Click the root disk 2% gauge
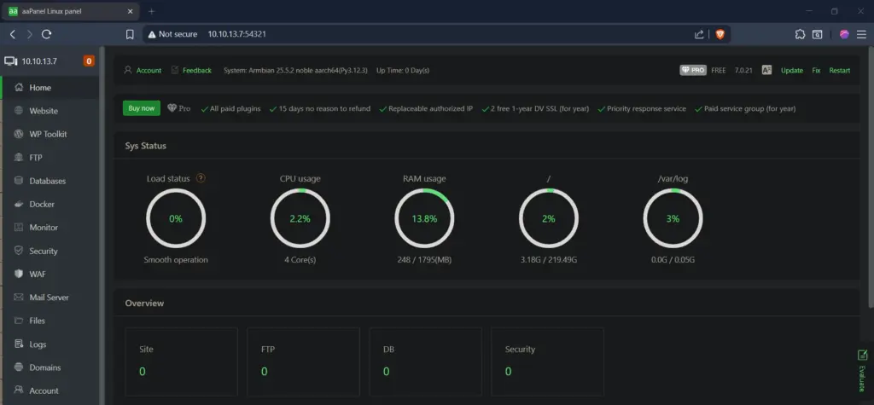The width and height of the screenshot is (874, 405). click(549, 218)
